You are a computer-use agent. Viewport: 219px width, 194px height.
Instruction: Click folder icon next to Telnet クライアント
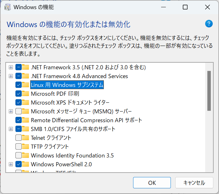tap(25, 138)
